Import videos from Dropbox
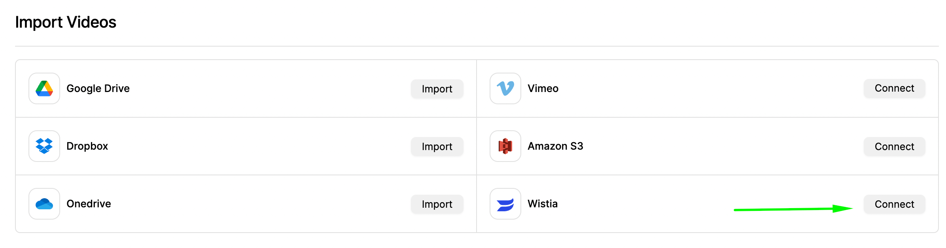The width and height of the screenshot is (946, 248). (437, 147)
